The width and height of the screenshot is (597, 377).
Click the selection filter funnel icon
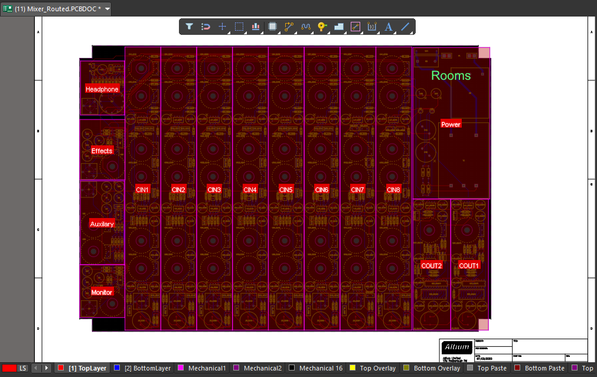pos(189,27)
